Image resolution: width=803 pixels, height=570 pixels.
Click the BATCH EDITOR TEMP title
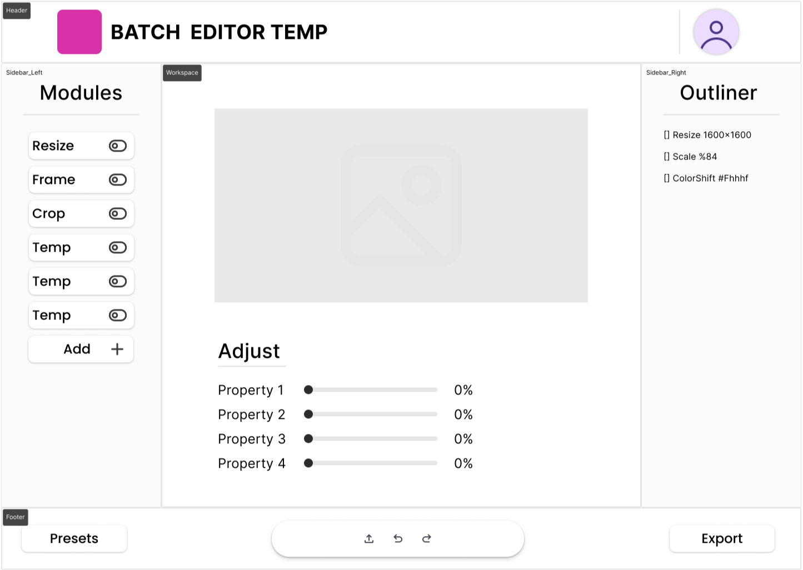tap(219, 32)
